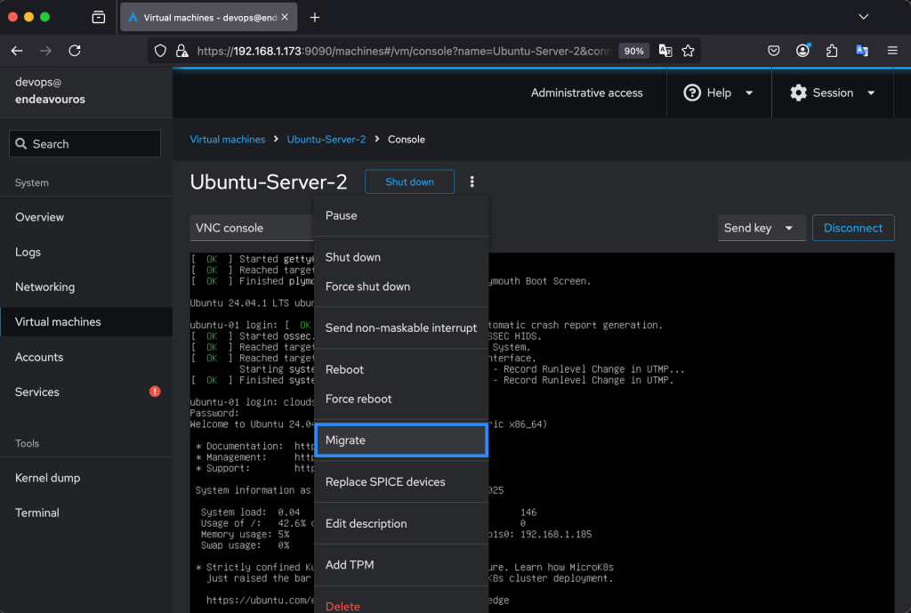Choose Reboot from the actions menu
Image resolution: width=911 pixels, height=613 pixels.
[401, 369]
